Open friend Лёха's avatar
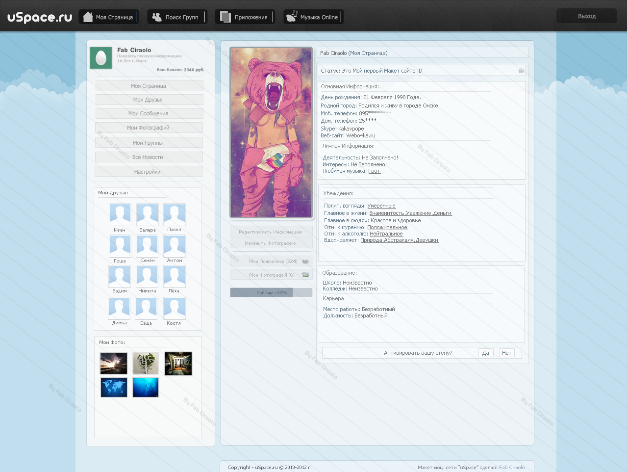 click(175, 276)
